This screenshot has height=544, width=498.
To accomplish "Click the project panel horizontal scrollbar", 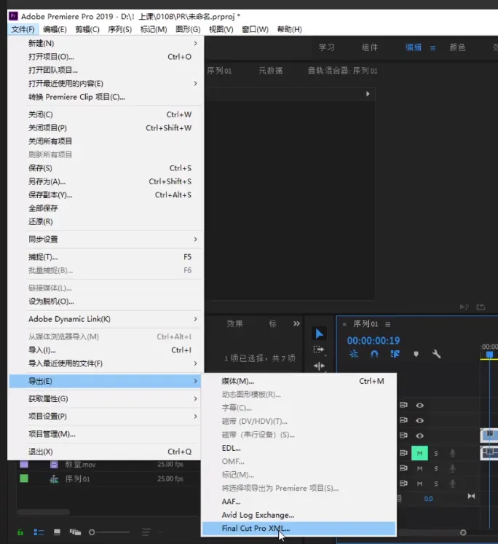I will [x=43, y=512].
